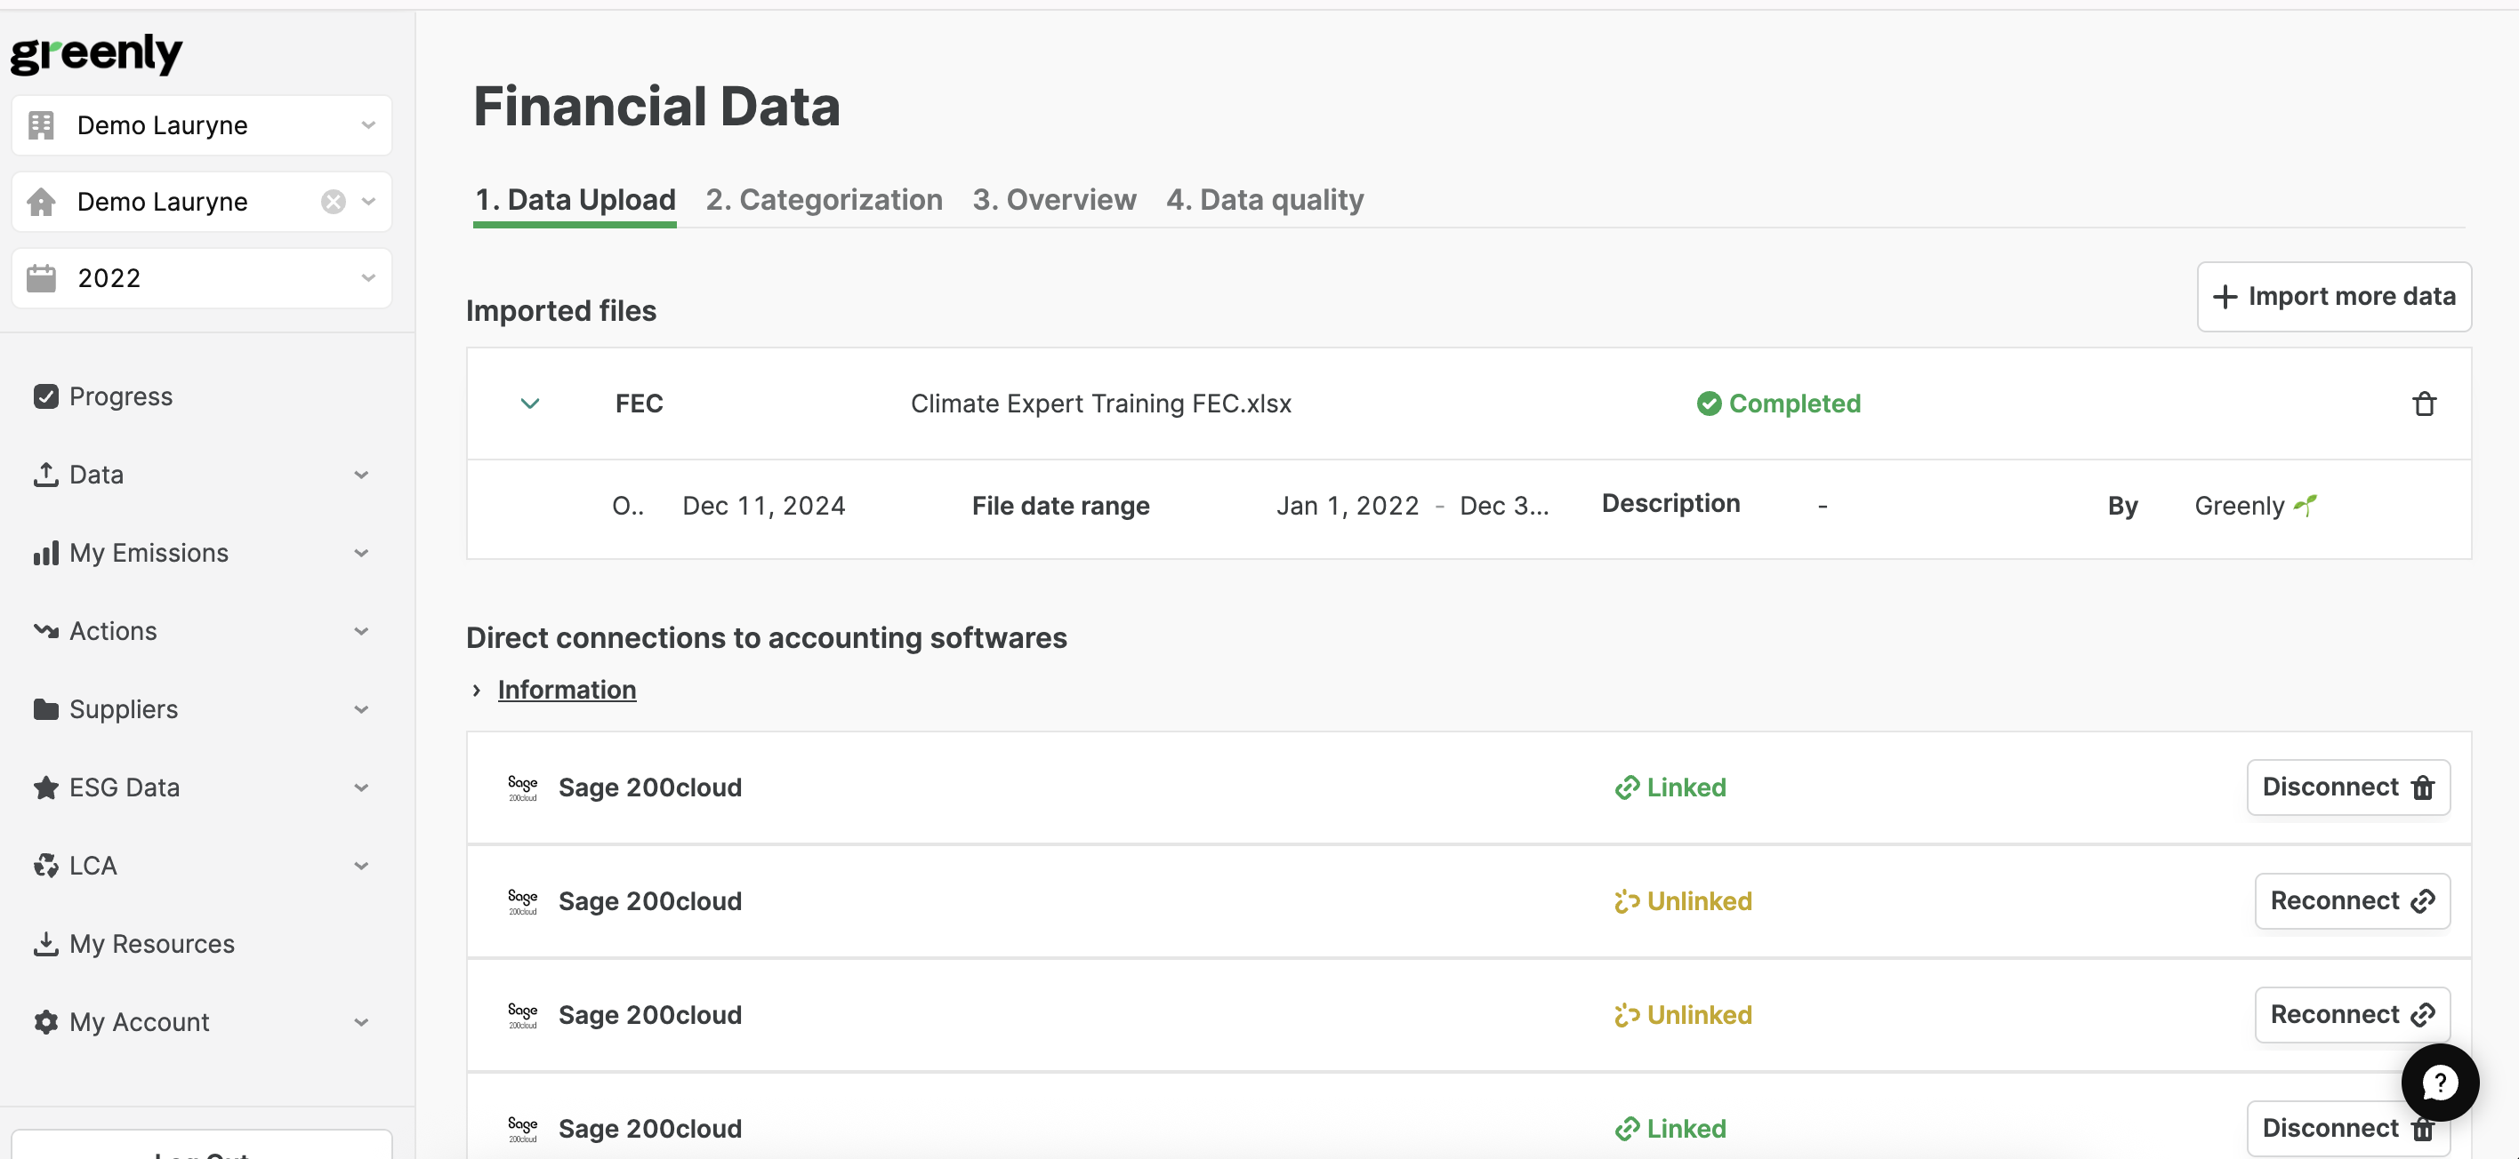Click the green Completed status check

coord(1709,404)
